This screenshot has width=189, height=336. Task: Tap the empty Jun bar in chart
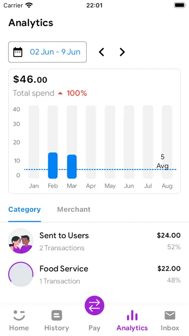tap(129, 142)
